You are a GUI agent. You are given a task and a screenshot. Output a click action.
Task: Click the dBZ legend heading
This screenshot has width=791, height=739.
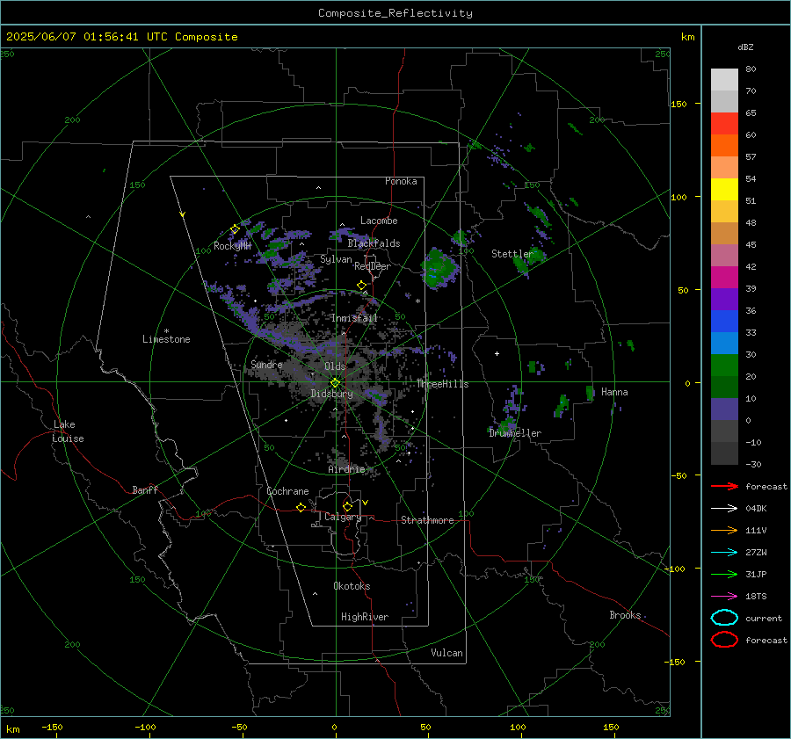pyautogui.click(x=745, y=47)
